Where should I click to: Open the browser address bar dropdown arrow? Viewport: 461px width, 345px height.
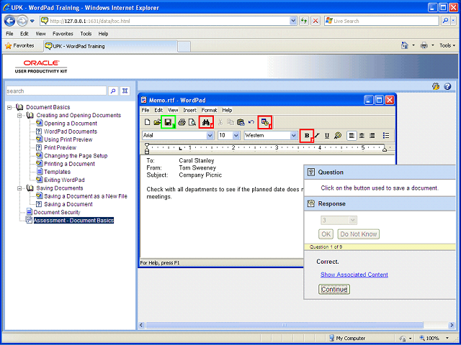pos(293,21)
